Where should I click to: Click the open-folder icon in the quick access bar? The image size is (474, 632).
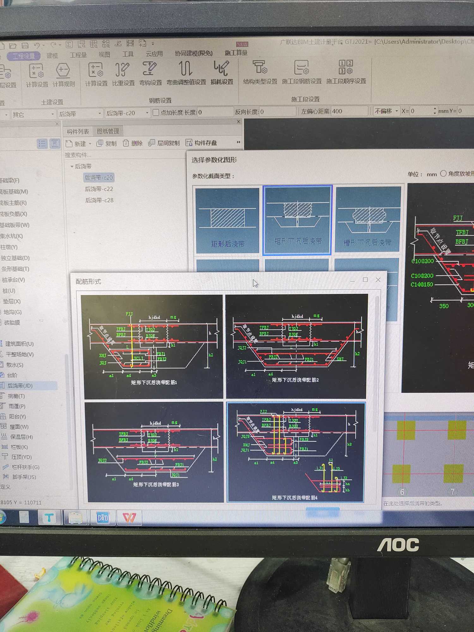(13, 46)
